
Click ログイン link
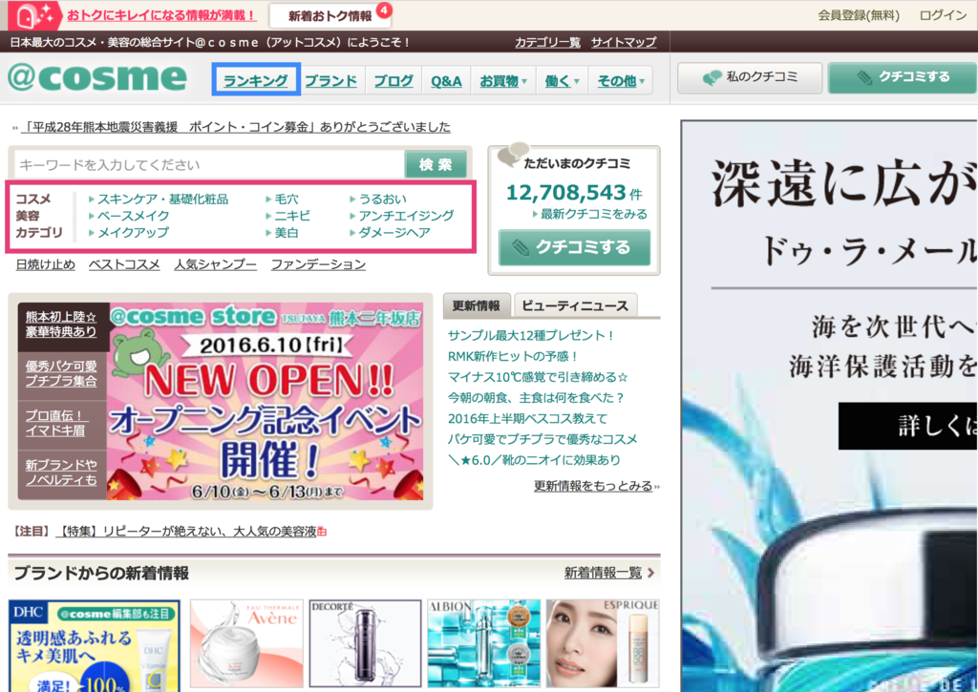pyautogui.click(x=943, y=15)
